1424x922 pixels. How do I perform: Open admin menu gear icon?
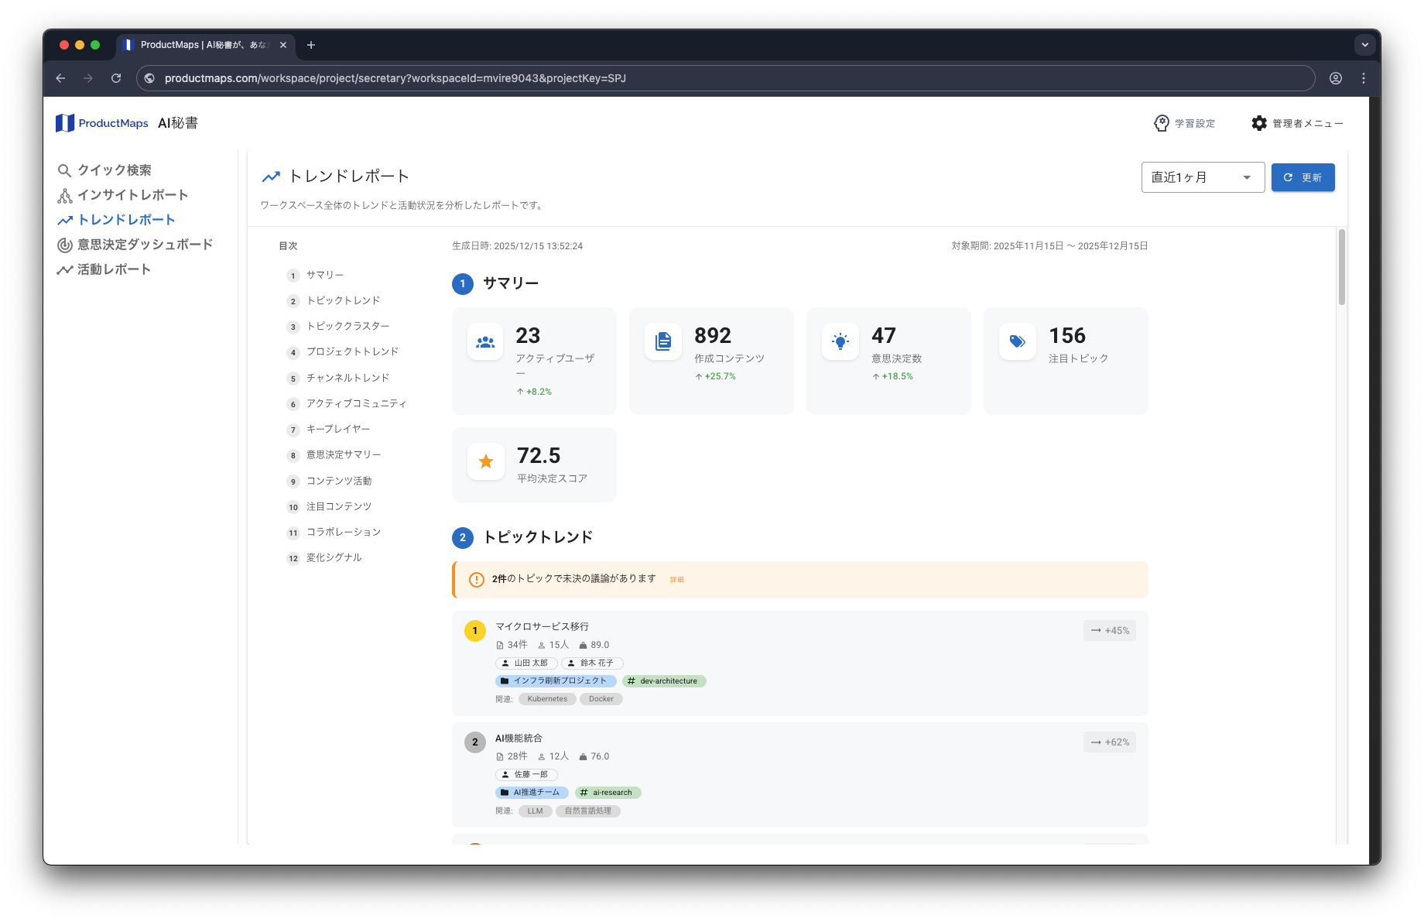pos(1259,123)
